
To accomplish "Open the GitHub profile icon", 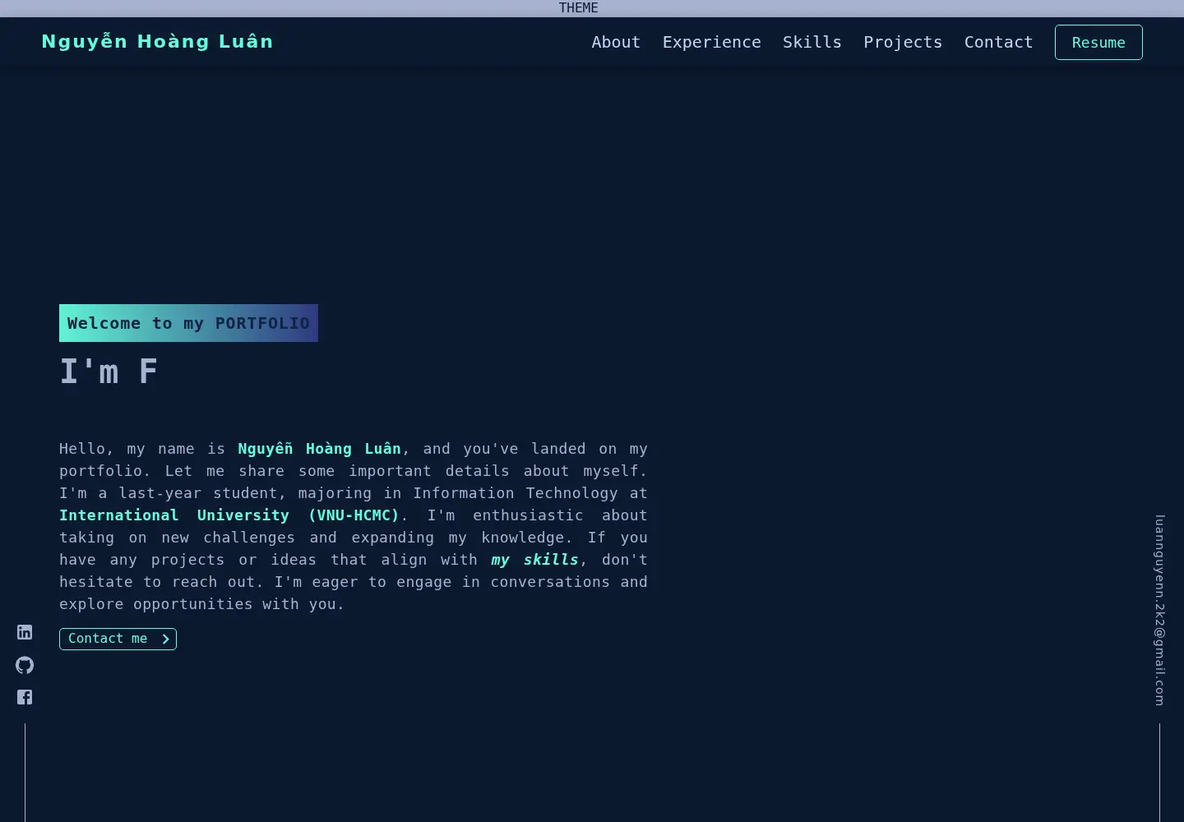I will coord(25,665).
